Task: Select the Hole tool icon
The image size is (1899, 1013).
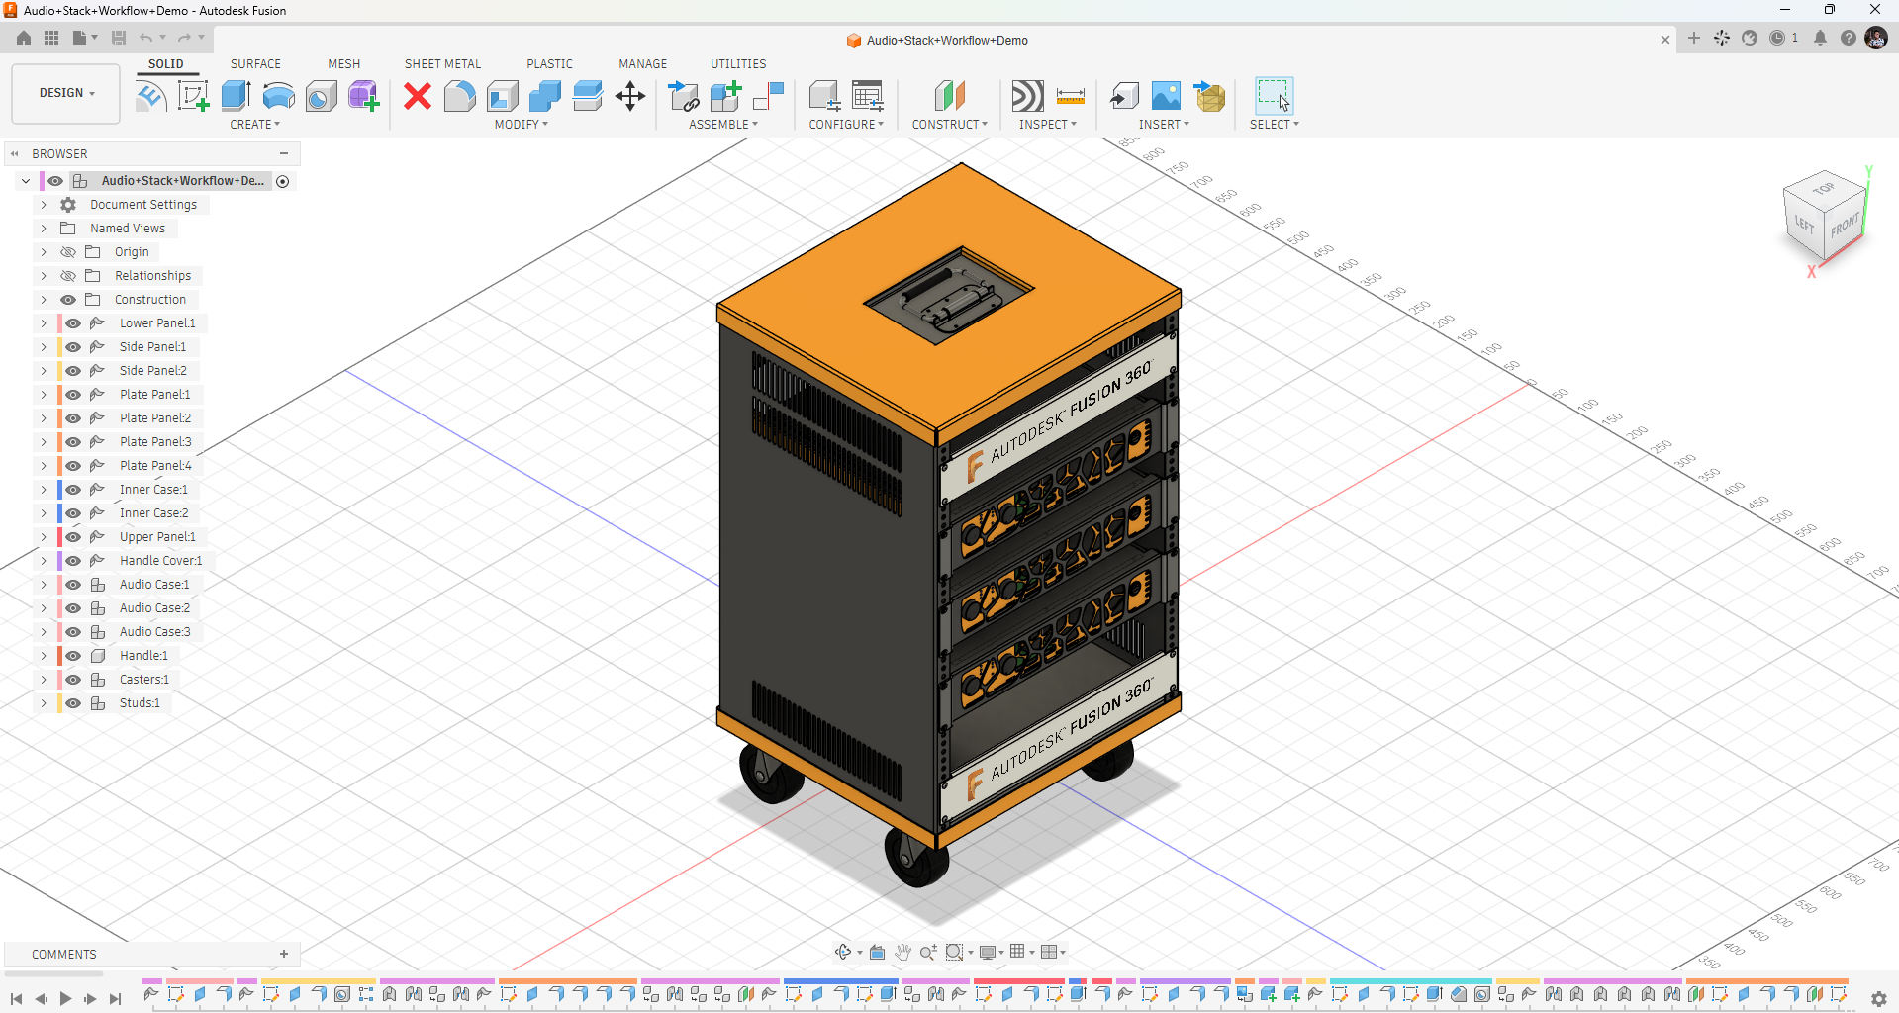Action: click(x=321, y=96)
